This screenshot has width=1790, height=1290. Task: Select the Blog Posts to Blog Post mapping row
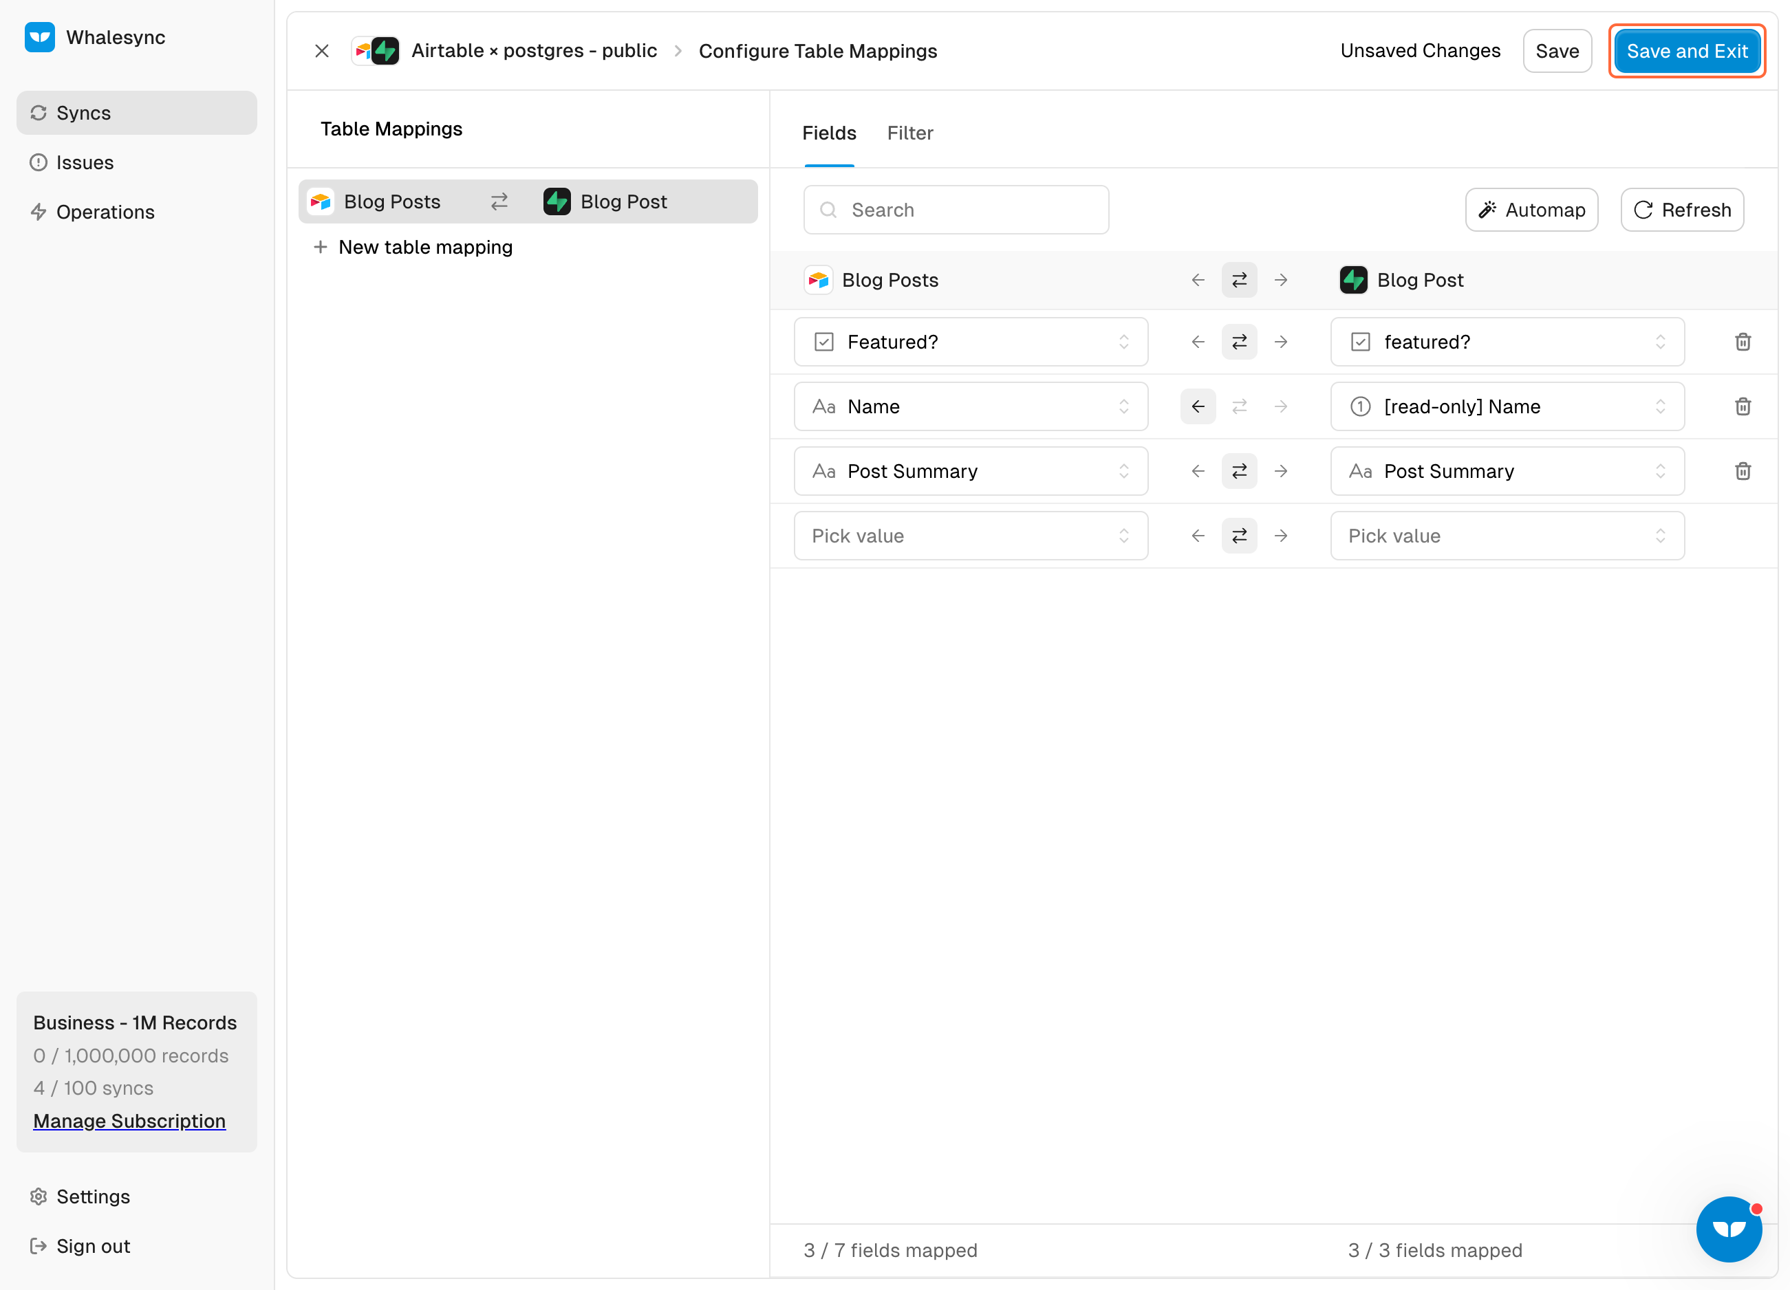coord(528,202)
